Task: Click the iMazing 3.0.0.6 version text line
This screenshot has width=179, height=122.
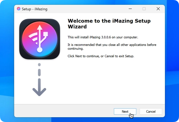Action: coord(103,37)
